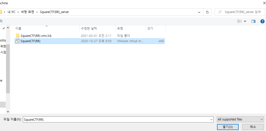
Task: Click the SquareCTF(RR)_server 검색 search box
Action: pos(240,12)
